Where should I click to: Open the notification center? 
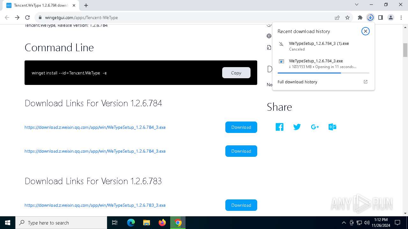(x=397, y=223)
